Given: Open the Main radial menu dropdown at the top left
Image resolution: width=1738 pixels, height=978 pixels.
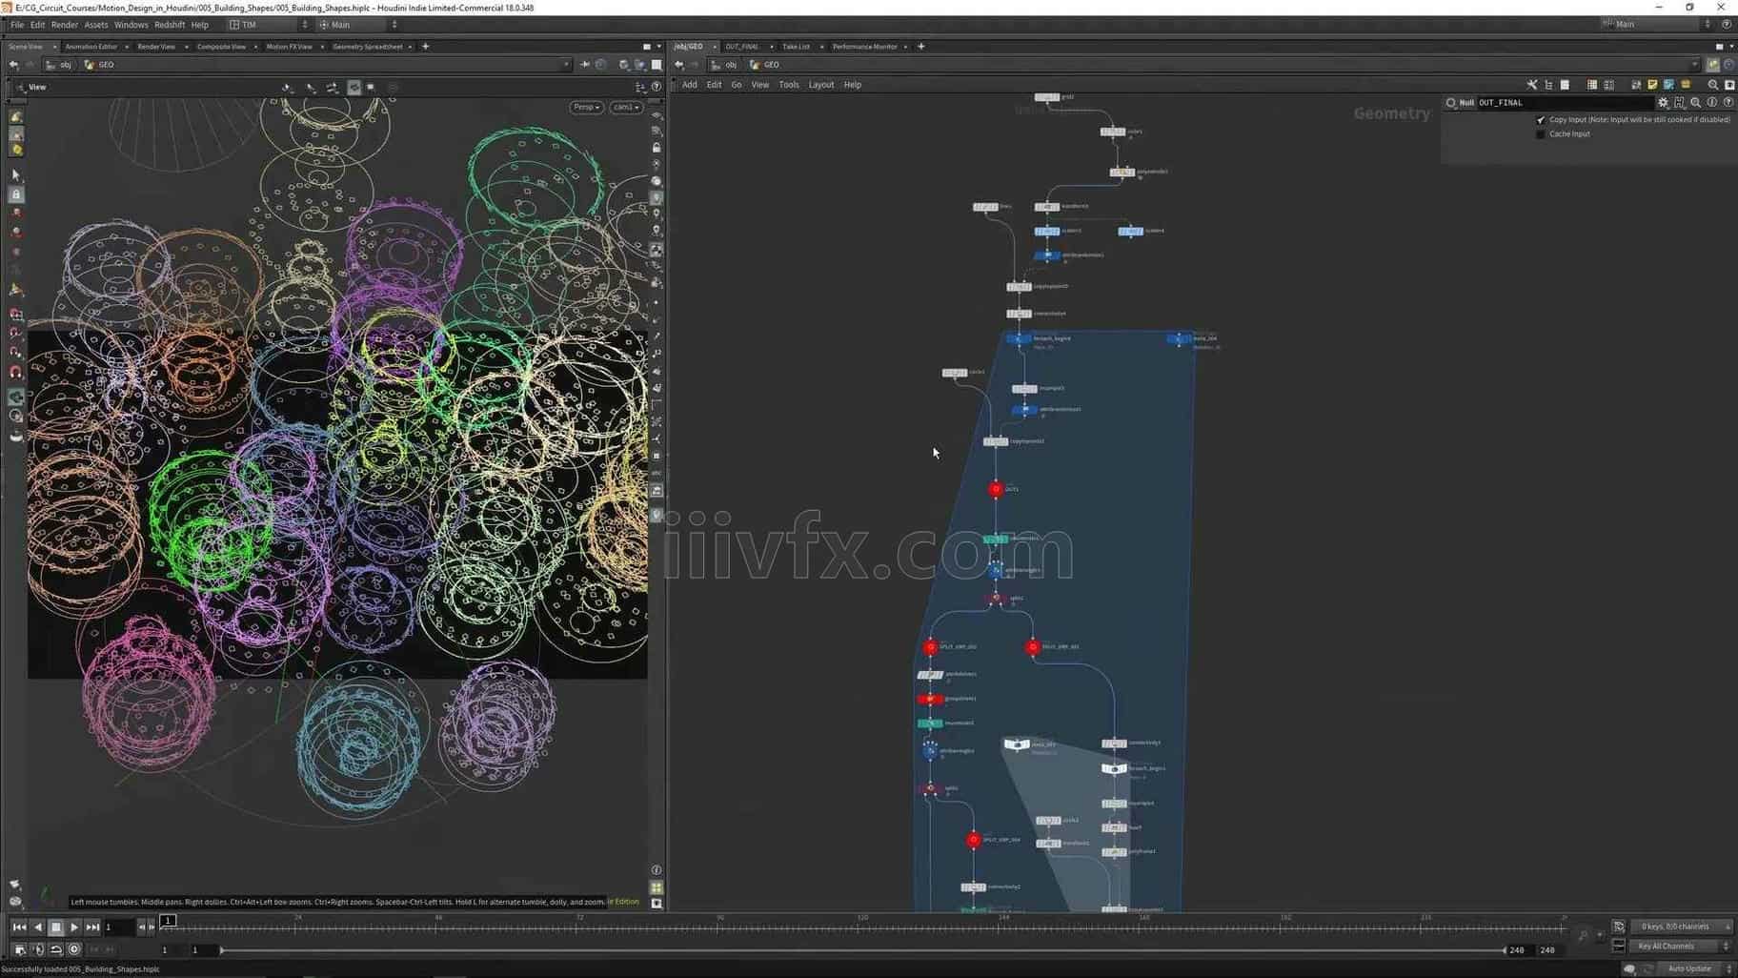Looking at the screenshot, I should click(357, 25).
